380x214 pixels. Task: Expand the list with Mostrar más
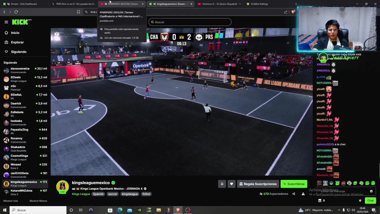tap(11, 201)
